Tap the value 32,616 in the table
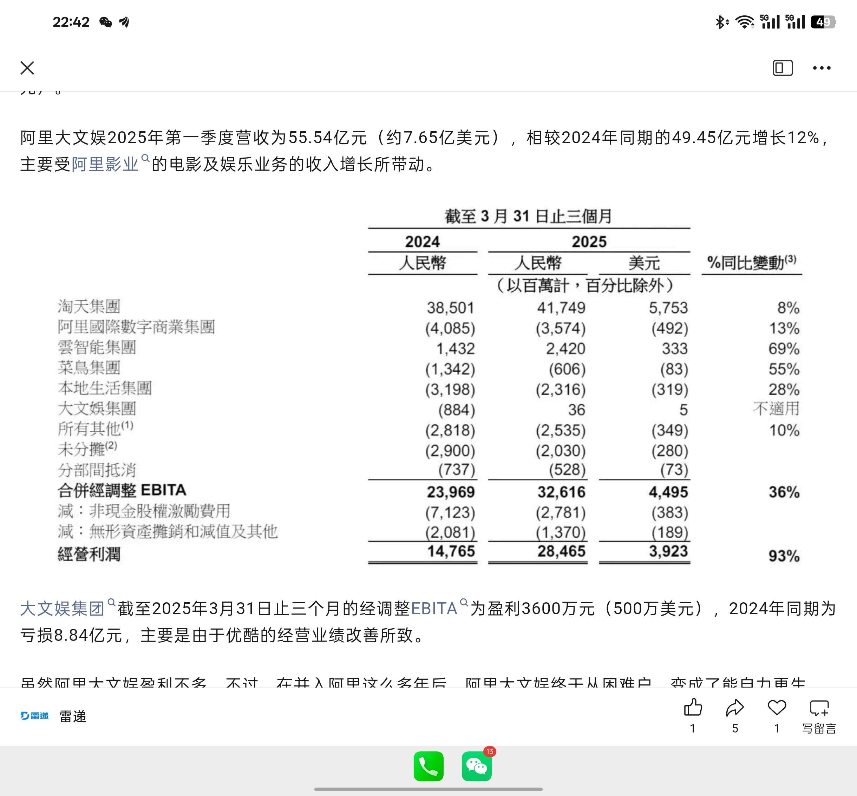The image size is (857, 796). pyautogui.click(x=561, y=492)
